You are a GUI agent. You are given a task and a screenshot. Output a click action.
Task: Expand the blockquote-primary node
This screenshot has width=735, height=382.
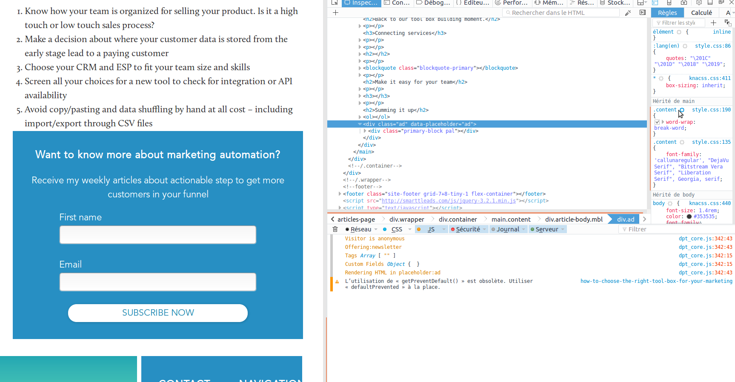pyautogui.click(x=360, y=68)
